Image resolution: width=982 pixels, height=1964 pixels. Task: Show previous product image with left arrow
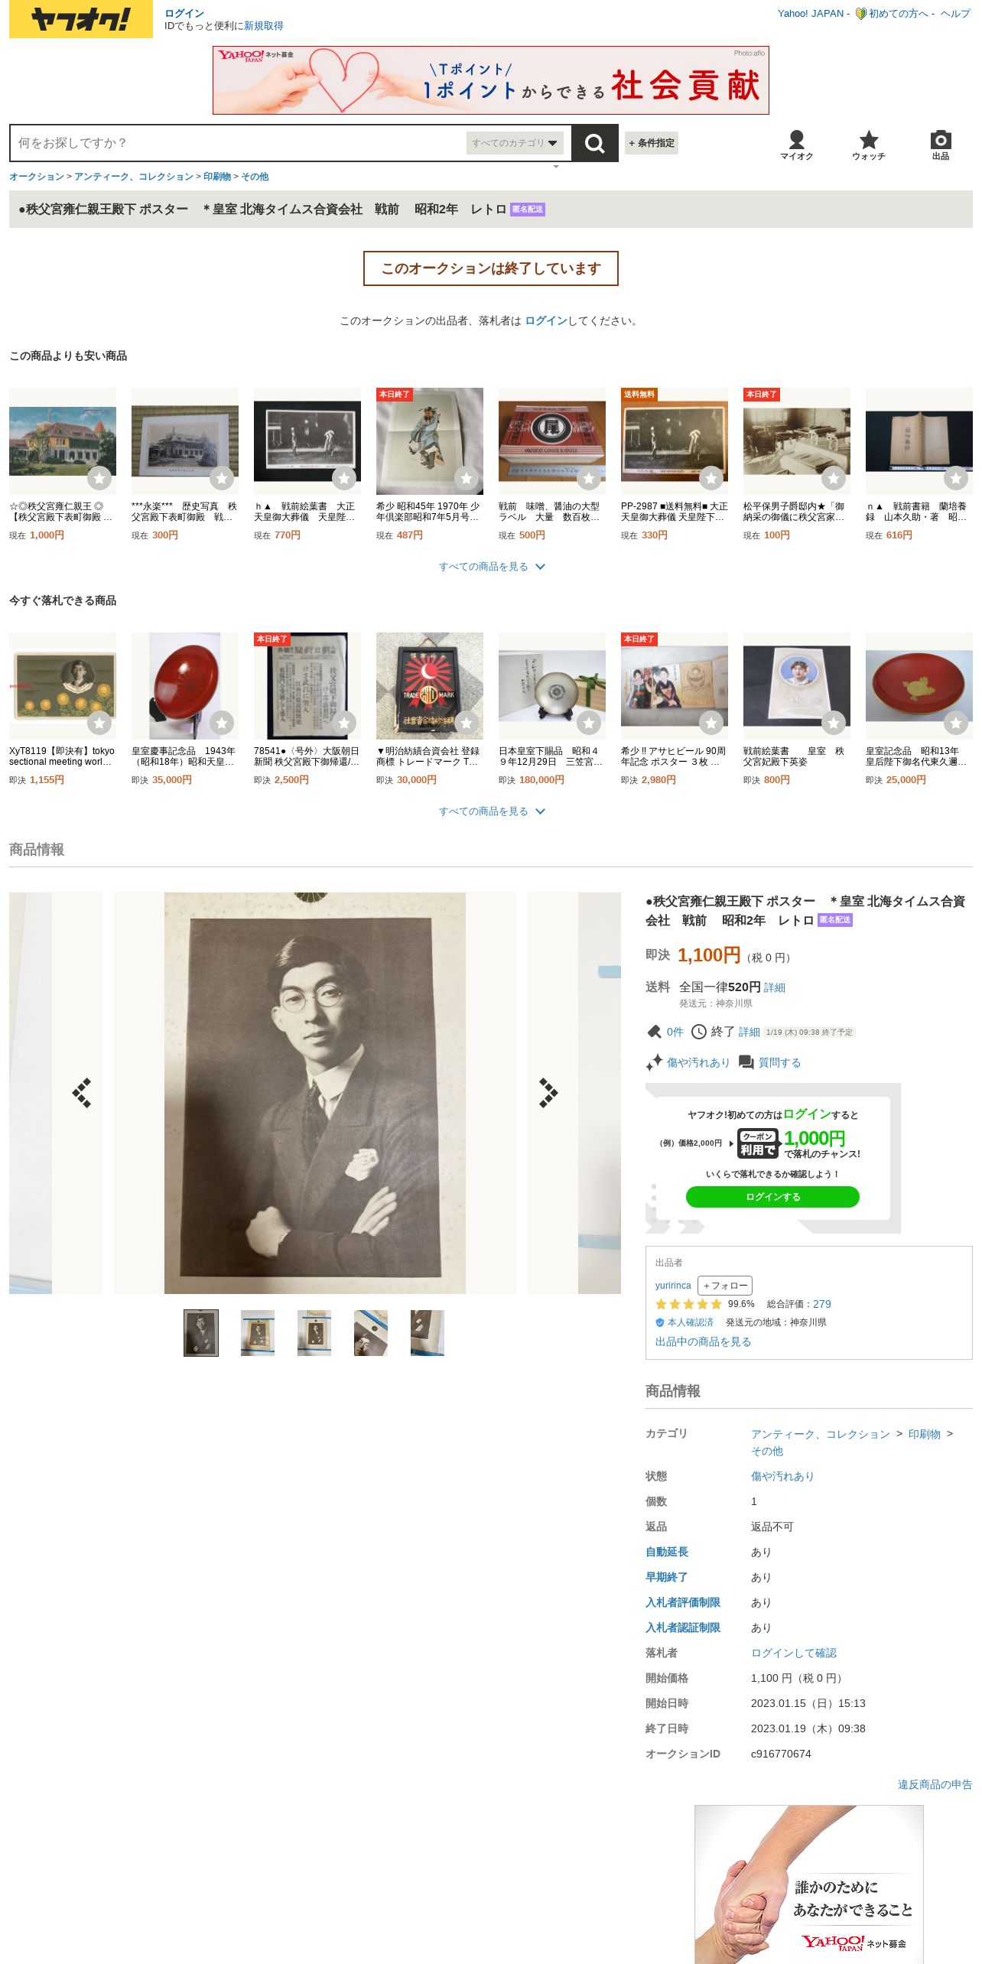[82, 1093]
